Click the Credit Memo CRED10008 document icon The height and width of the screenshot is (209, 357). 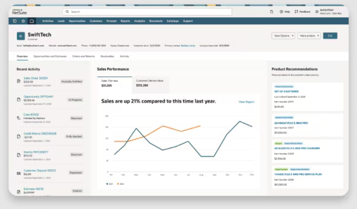[x=19, y=136]
